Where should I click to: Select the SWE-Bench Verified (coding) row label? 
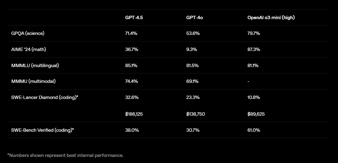click(43, 130)
